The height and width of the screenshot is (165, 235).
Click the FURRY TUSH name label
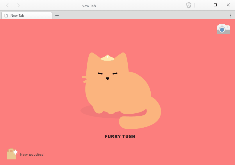pyautogui.click(x=120, y=137)
